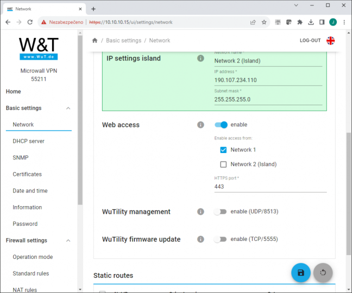Click Basic settings breadcrumb link
Image resolution: width=352 pixels, height=293 pixels.
[123, 41]
